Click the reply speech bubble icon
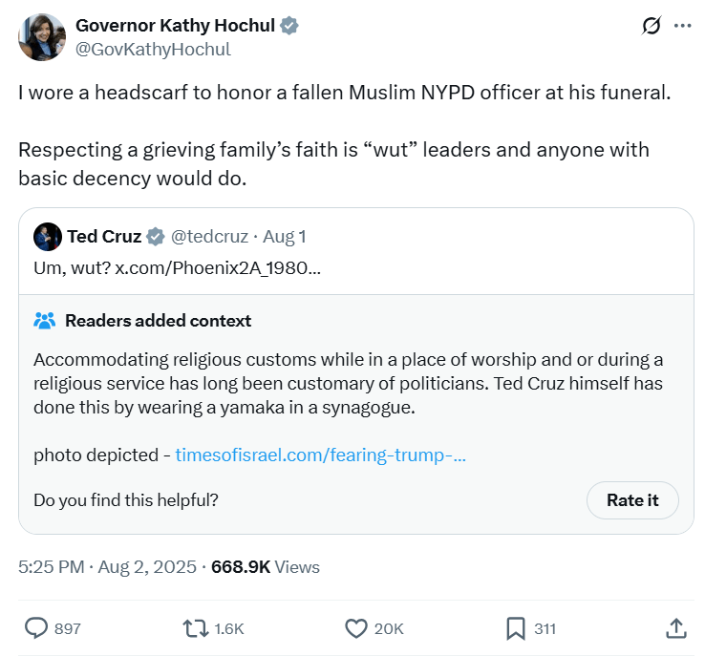The width and height of the screenshot is (705, 656). coord(36,627)
